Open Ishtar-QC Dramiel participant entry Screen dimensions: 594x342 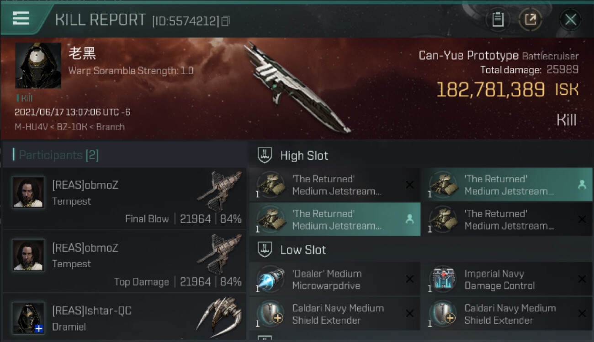coord(124,317)
